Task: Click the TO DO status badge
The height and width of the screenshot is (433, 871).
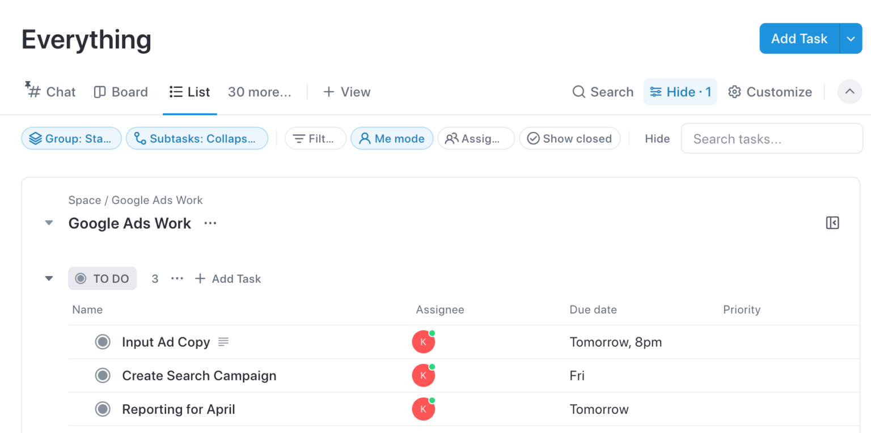Action: click(x=103, y=278)
